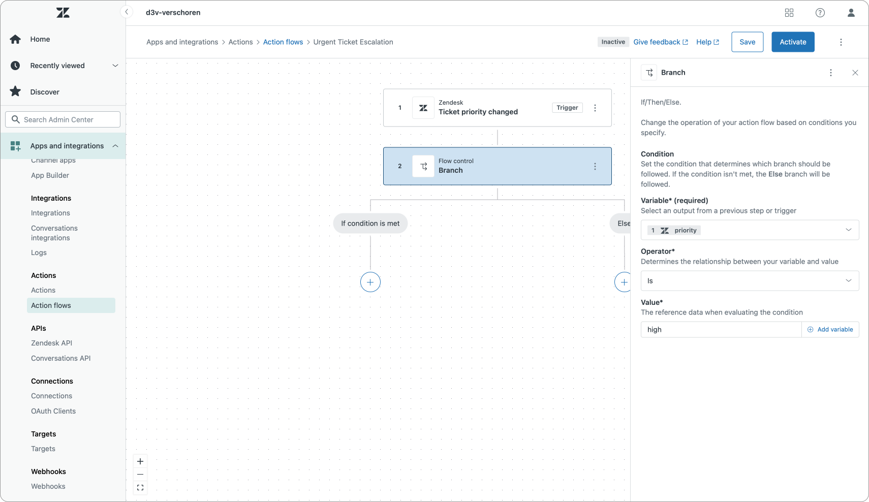Click the priority variable chip
This screenshot has height=502, width=869.
674,230
